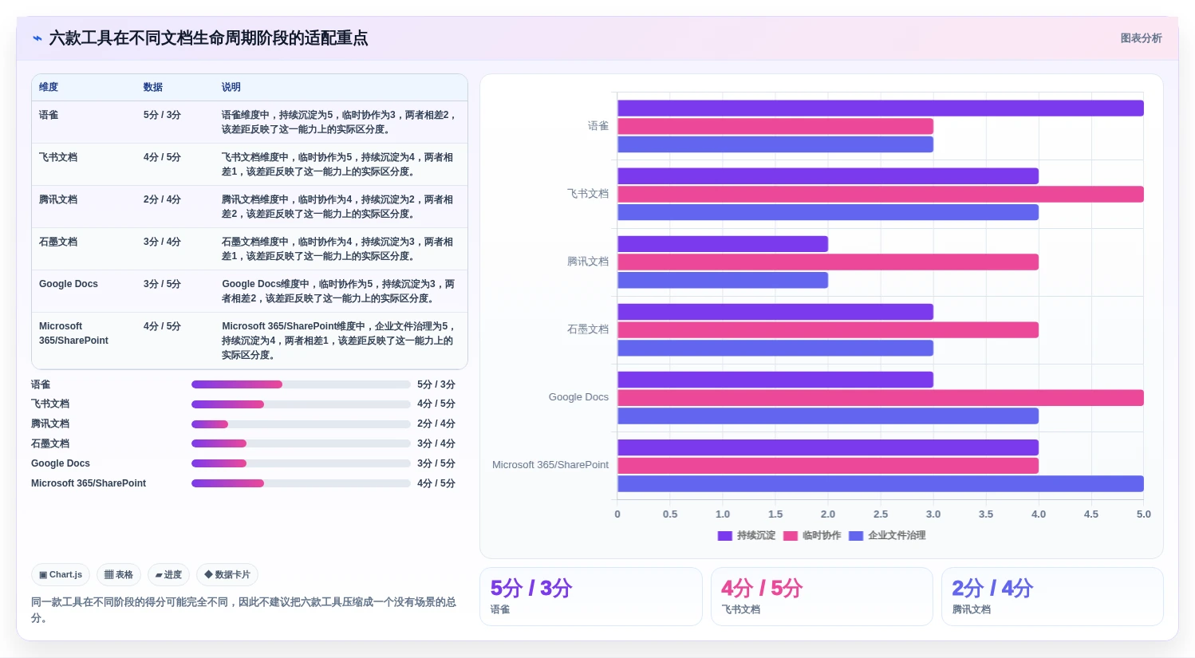The image size is (1195, 658).
Task: Select the 数据卡片 tag chip
Action: pyautogui.click(x=227, y=574)
